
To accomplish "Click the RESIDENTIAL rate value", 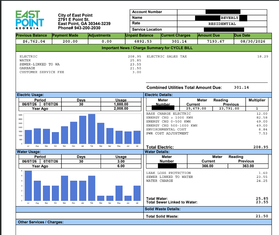I will [x=222, y=24].
